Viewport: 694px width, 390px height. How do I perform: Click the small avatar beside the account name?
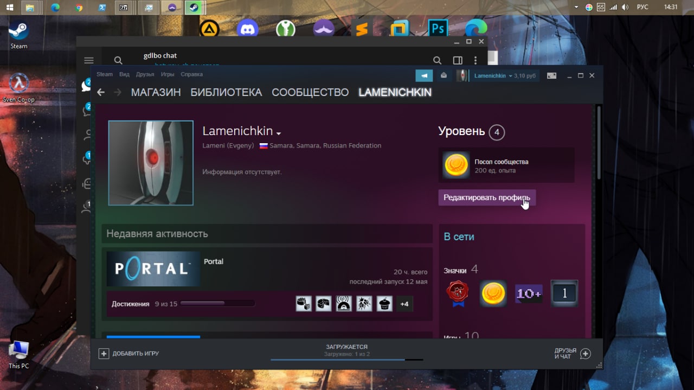point(462,75)
